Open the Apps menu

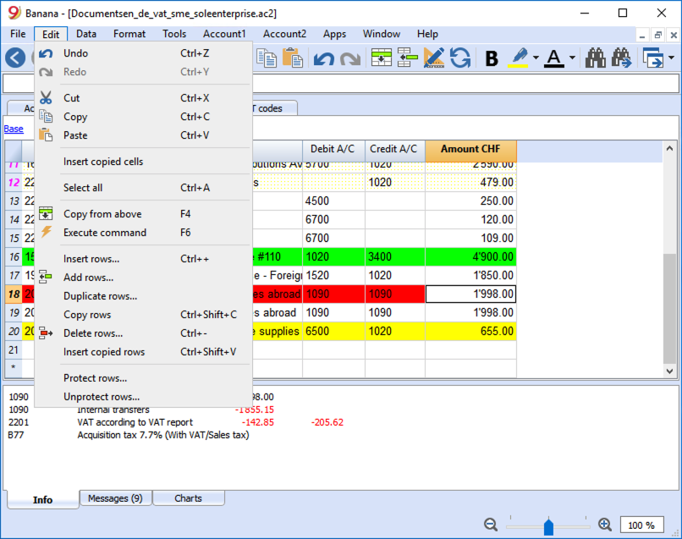pyautogui.click(x=334, y=34)
